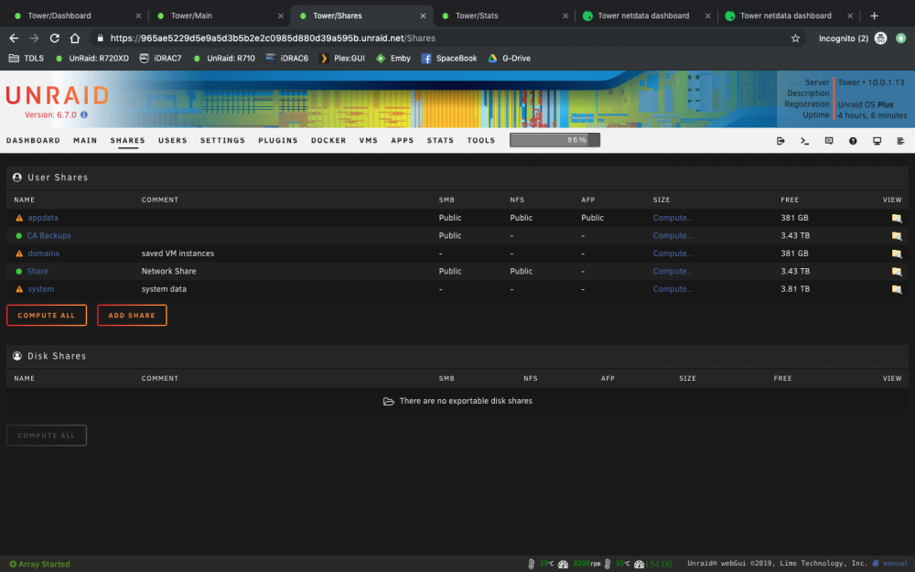
Task: Open the Settings menu item
Action: 223,141
